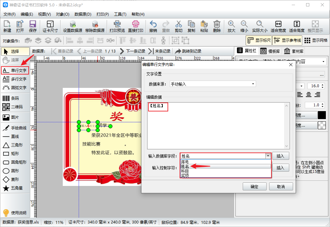Click the black color swatch
This screenshot has width=330, height=227.
tap(322, 115)
